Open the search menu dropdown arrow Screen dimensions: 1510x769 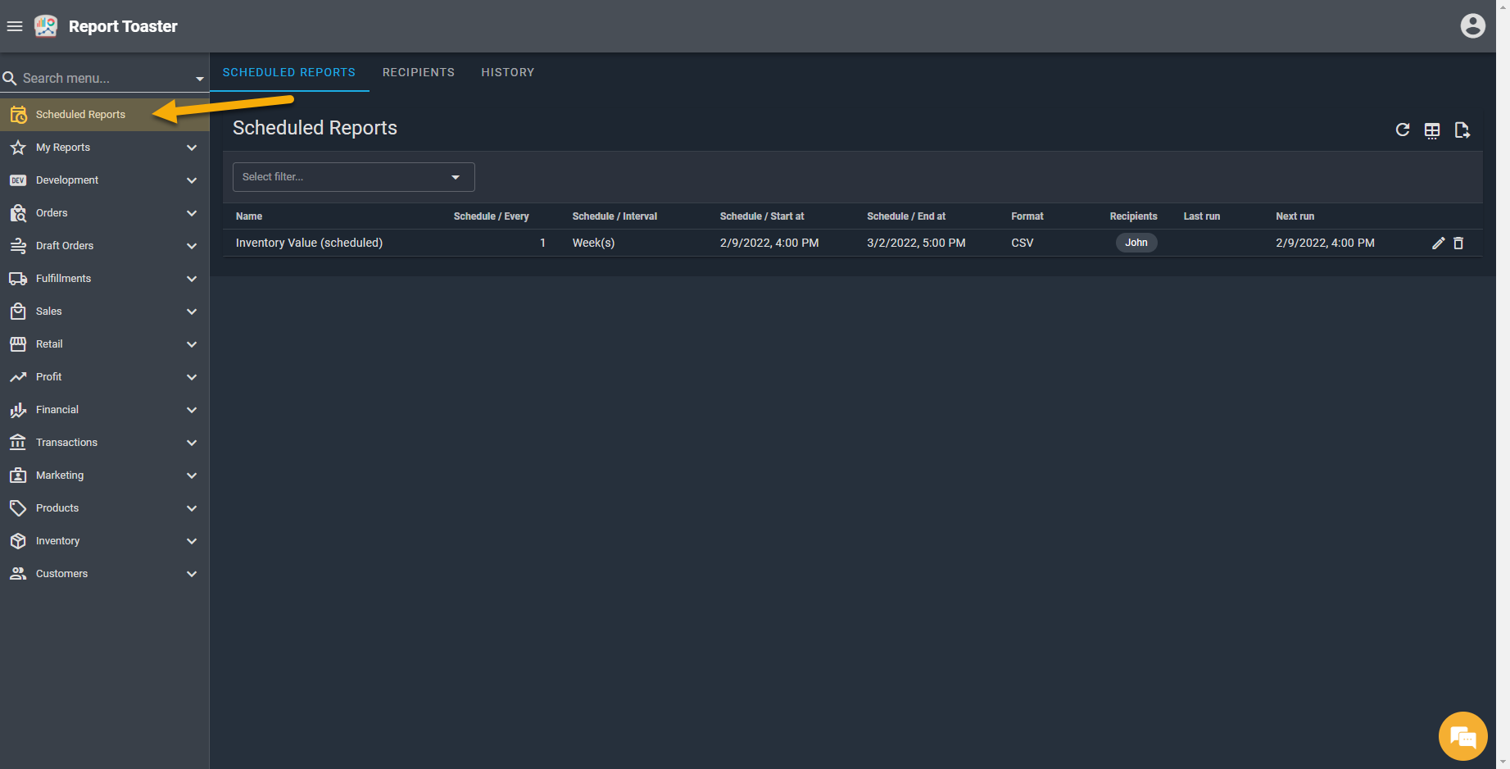point(199,79)
